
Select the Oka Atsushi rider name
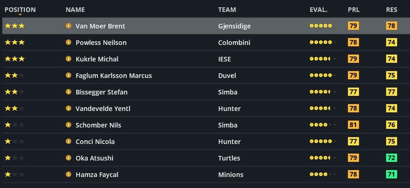[x=94, y=158]
